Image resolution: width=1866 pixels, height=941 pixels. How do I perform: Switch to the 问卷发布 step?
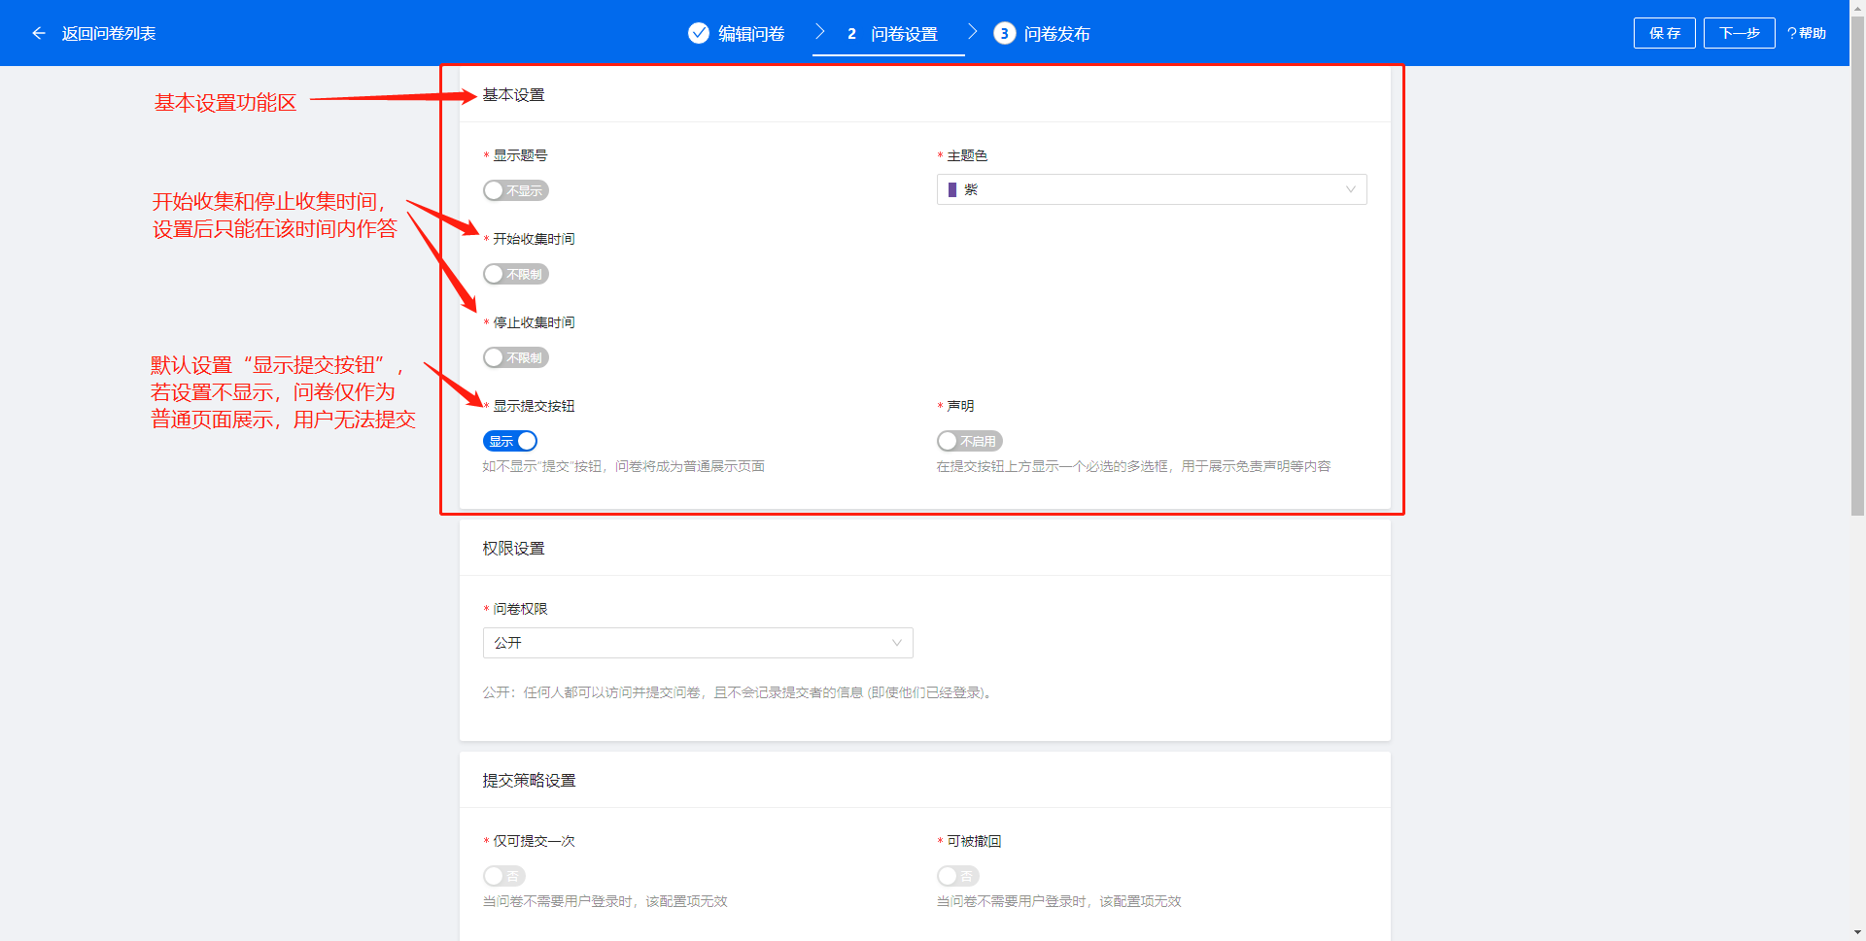pyautogui.click(x=1055, y=34)
